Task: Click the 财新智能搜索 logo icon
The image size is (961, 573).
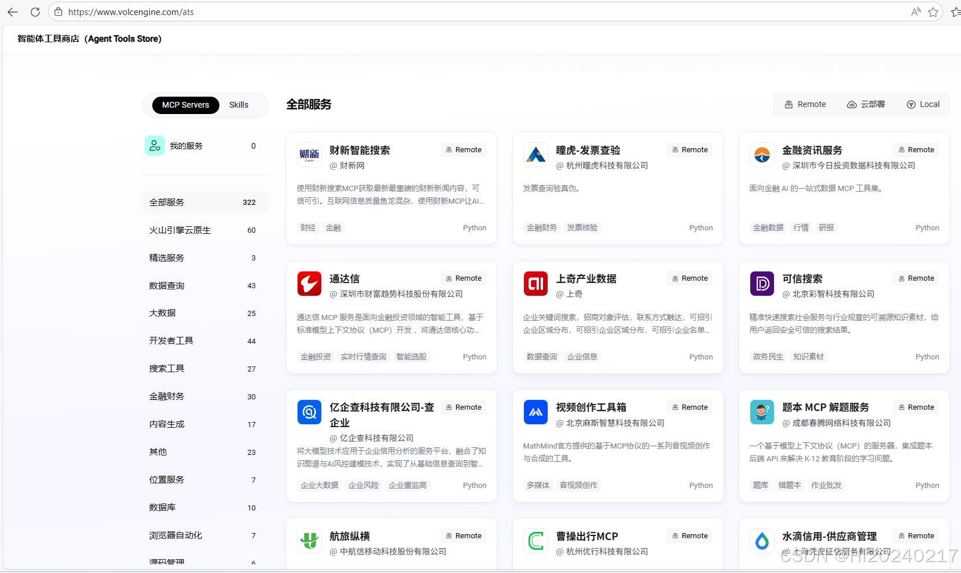Action: (309, 155)
